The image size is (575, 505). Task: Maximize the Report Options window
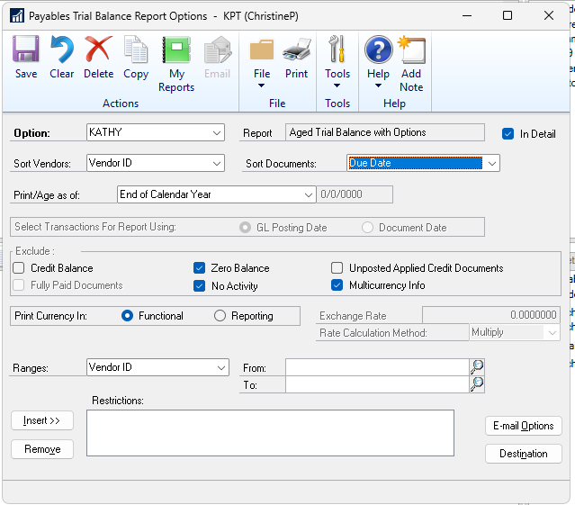point(508,15)
